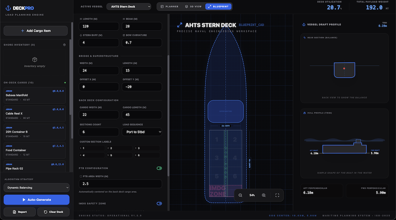Click the Beam (M) field showing 28

point(142,26)
